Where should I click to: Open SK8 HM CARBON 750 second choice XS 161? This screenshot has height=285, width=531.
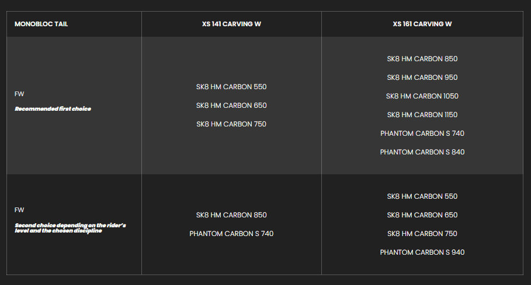pyautogui.click(x=422, y=234)
